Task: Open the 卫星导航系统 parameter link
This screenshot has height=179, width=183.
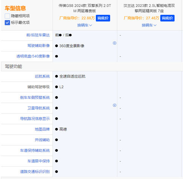Action: (38, 108)
